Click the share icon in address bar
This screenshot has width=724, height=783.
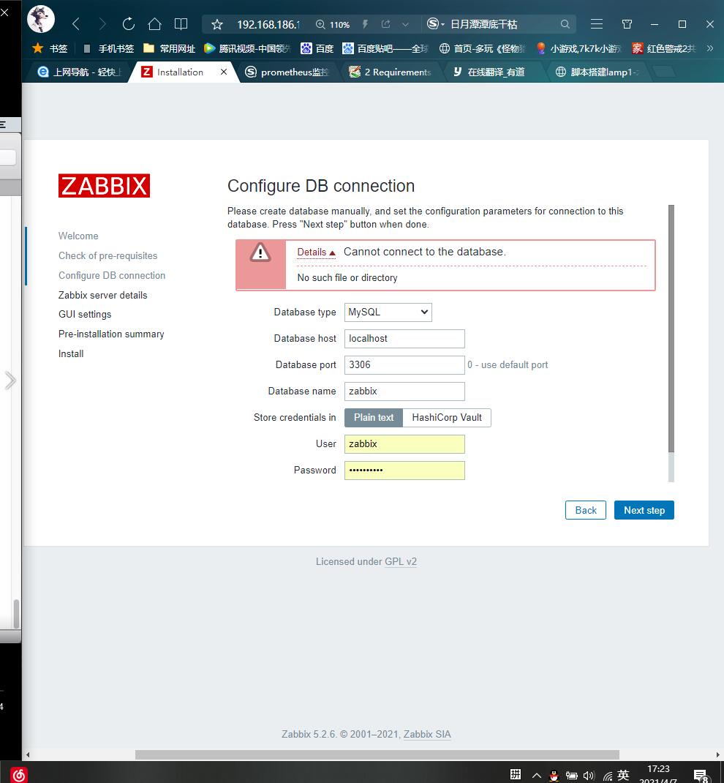(x=385, y=24)
